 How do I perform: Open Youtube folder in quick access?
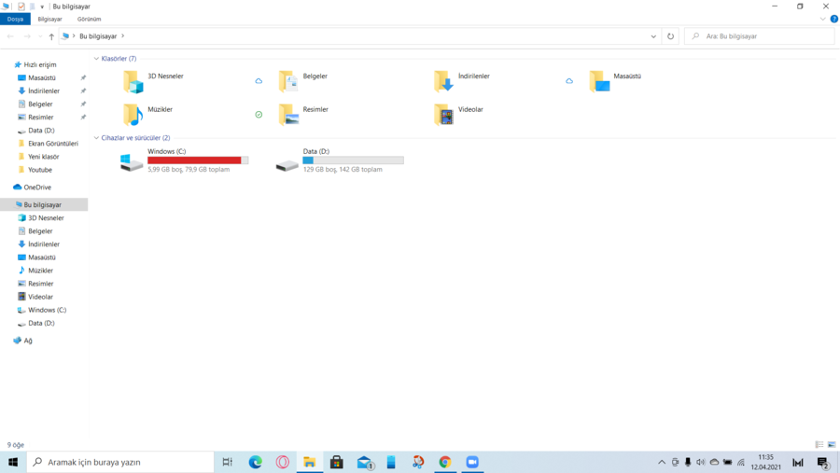[x=40, y=170]
